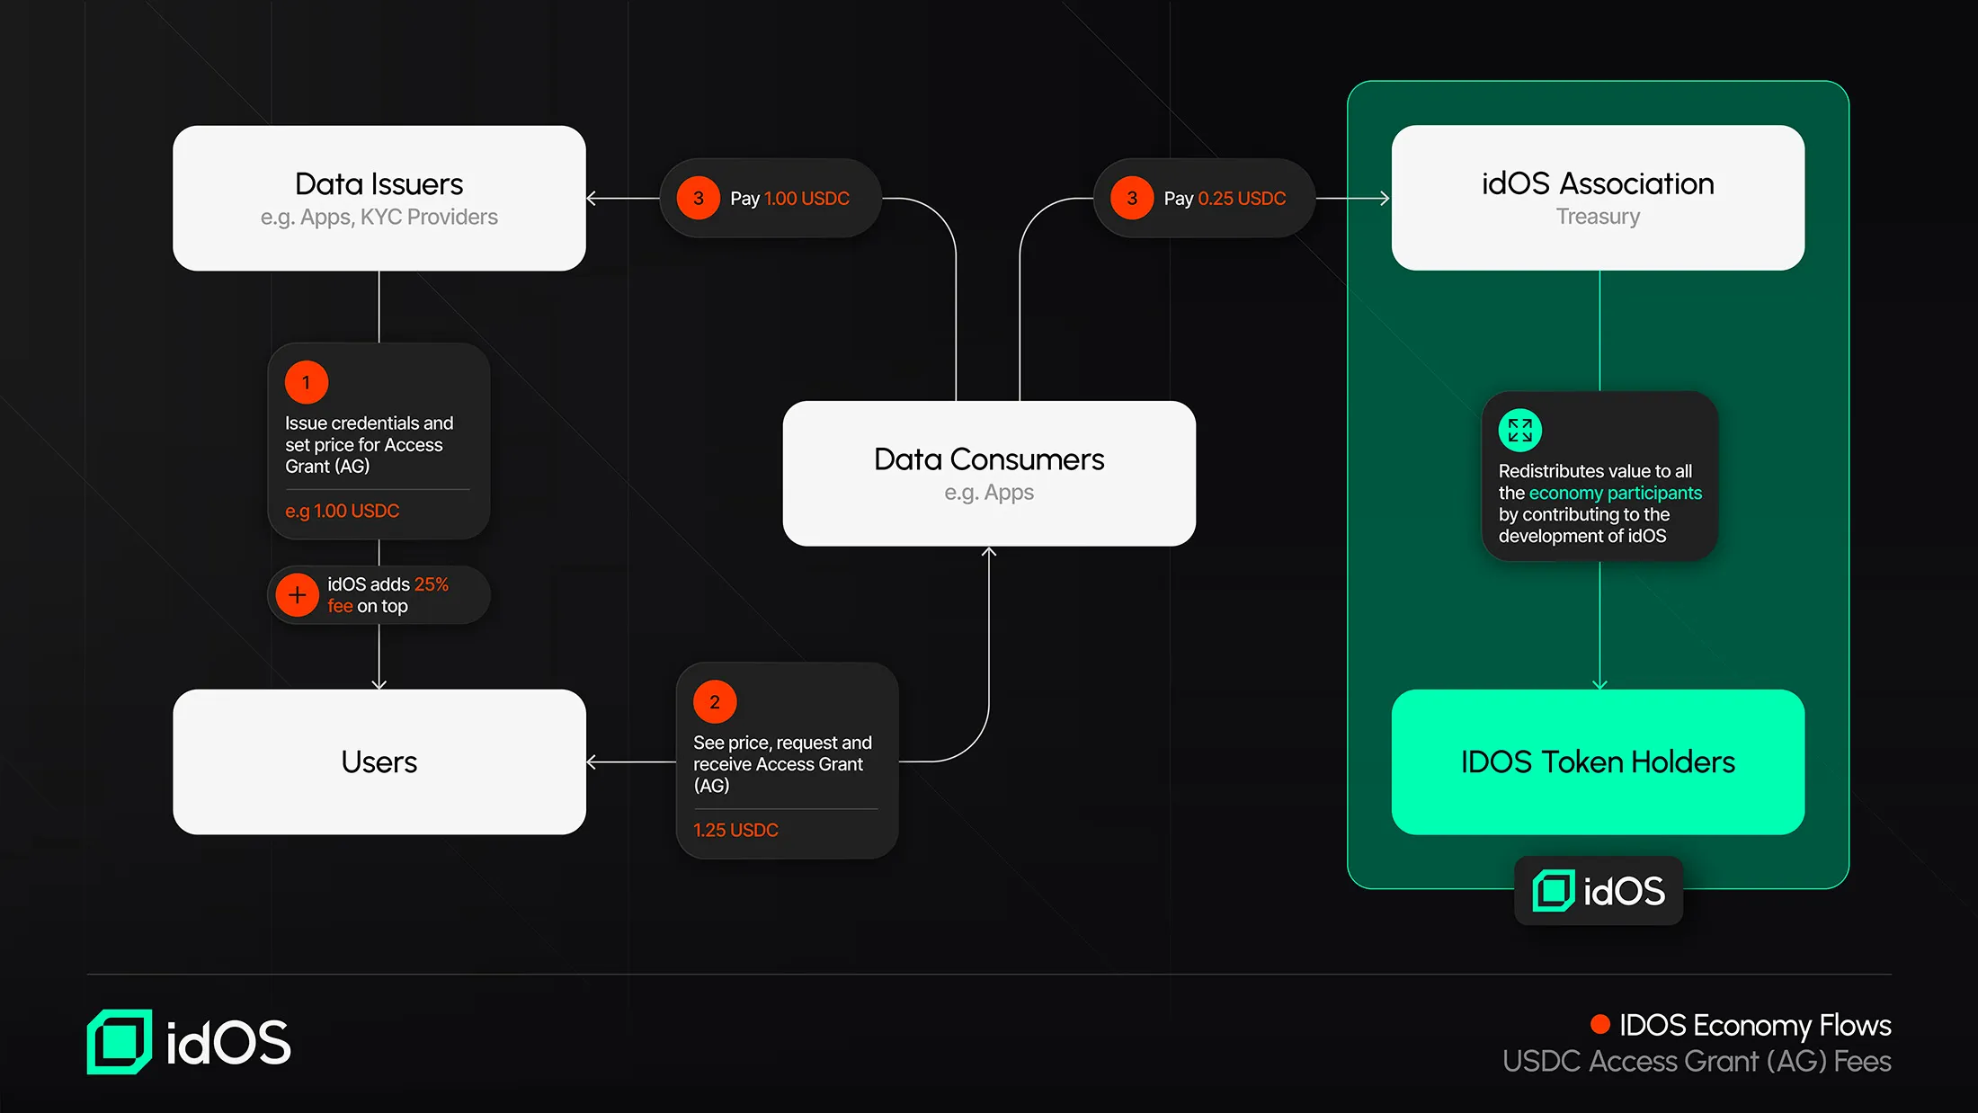The image size is (1978, 1113).
Task: Click 1.25 USDC price in step 2 card
Action: point(735,831)
